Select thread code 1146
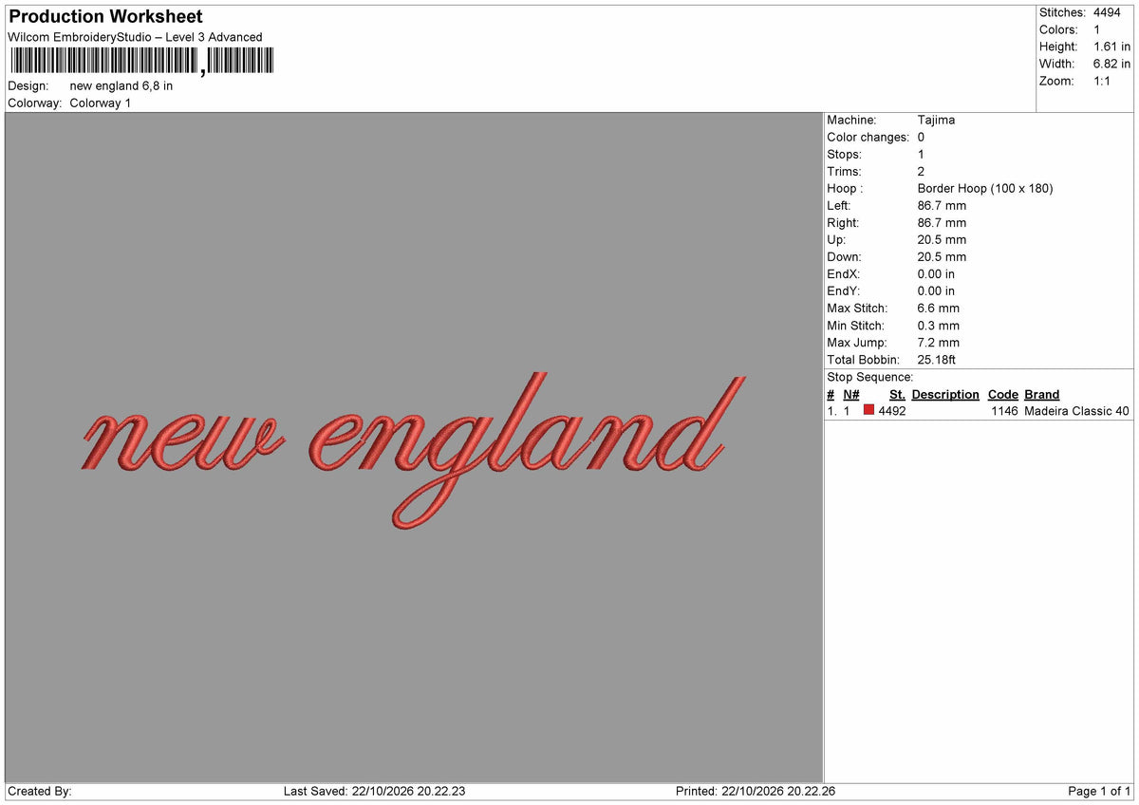 tap(1004, 411)
